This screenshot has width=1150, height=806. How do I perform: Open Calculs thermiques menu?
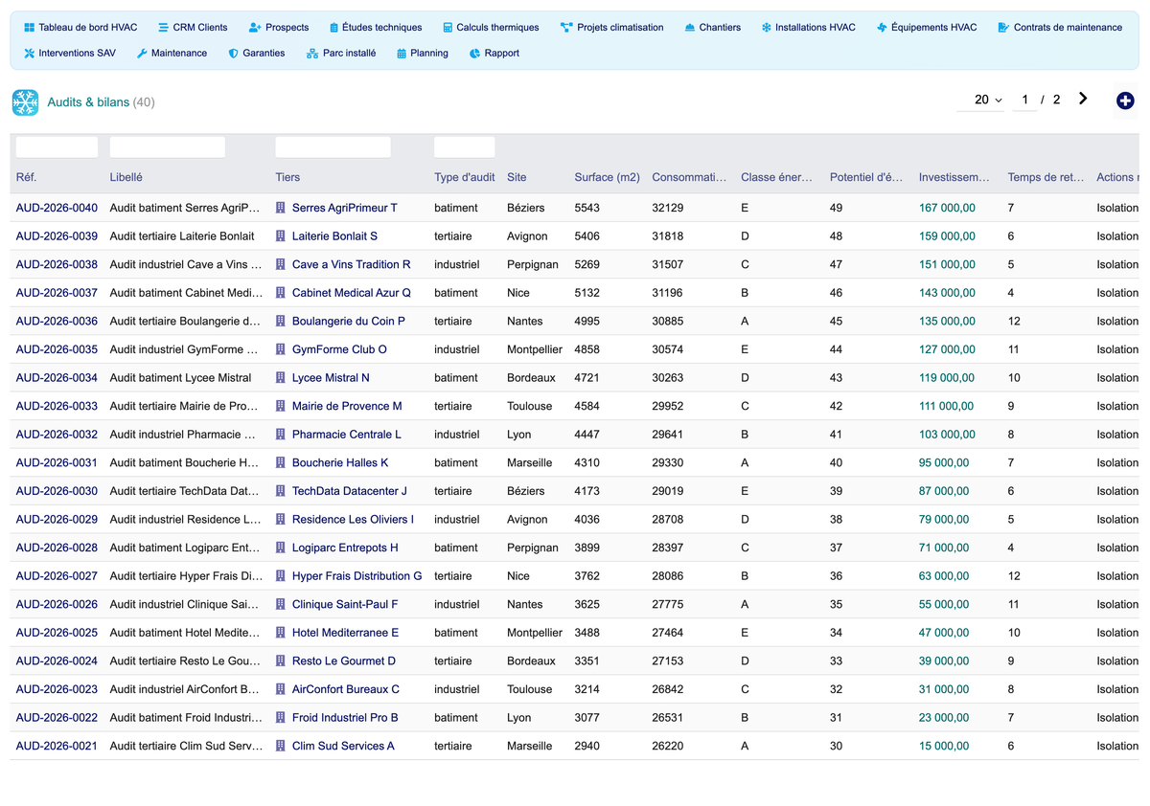[491, 28]
